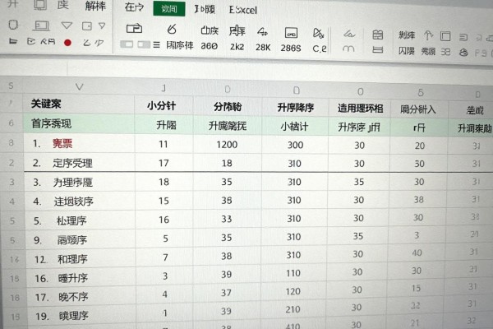Select the cell "33" in row "5."
493x329 pixels.
click(x=227, y=219)
